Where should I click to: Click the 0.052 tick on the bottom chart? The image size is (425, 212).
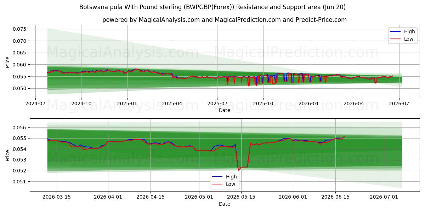coord(20,171)
